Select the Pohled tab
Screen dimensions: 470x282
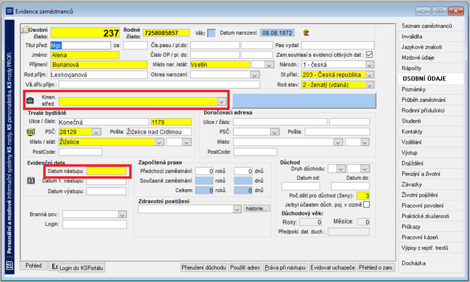pyautogui.click(x=33, y=266)
